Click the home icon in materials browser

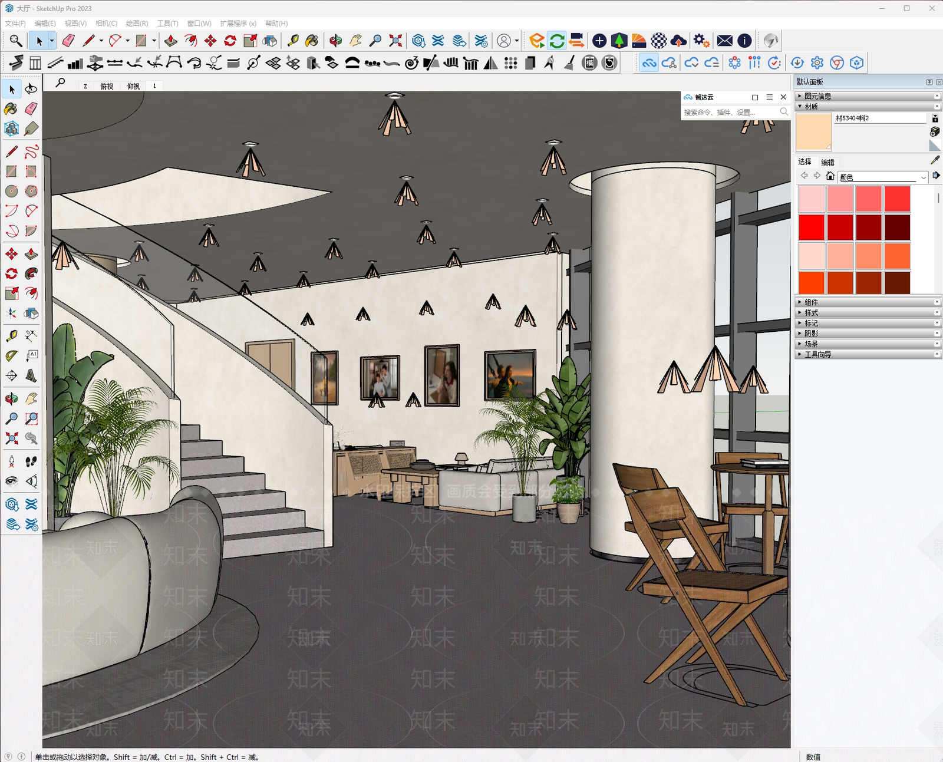pos(830,176)
